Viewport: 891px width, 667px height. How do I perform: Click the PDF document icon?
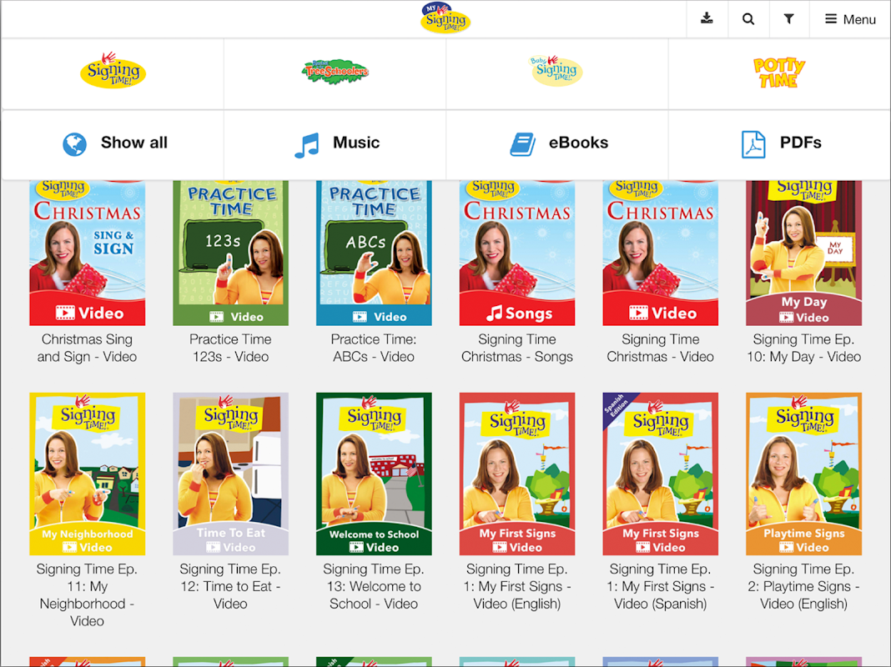coord(753,144)
